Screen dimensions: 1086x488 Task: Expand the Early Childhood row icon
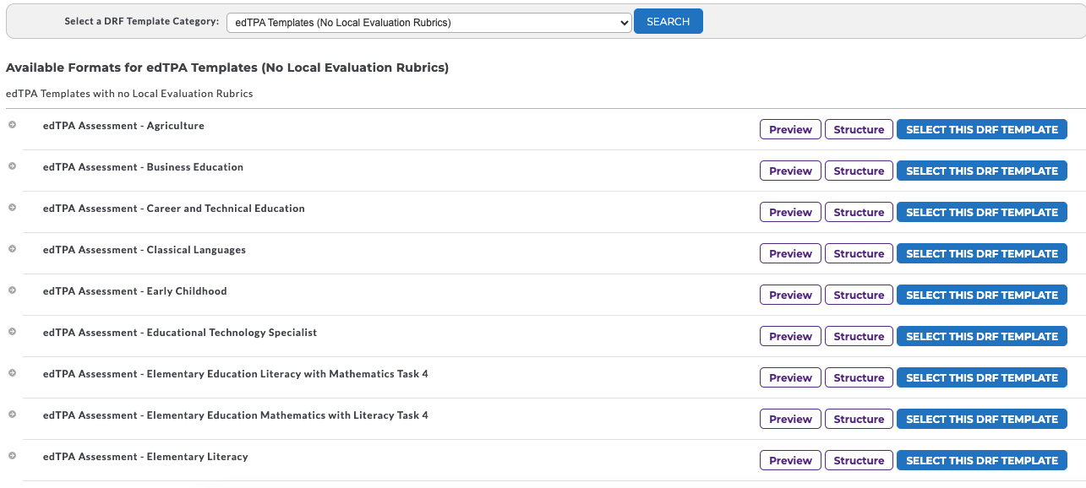pyautogui.click(x=13, y=290)
